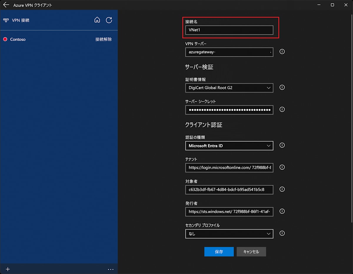Image resolution: width=353 pixels, height=274 pixels.
Task: Add new connection with plus icon
Action: click(x=8, y=269)
